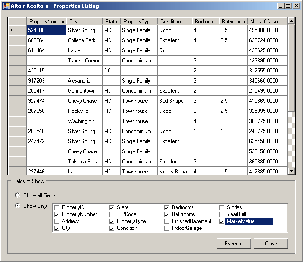This screenshot has width=303, height=262.
Task: Click the grid scrollbar up arrow
Action: click(291, 21)
